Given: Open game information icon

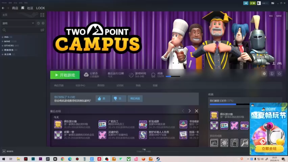Looking at the screenshot, I should pyautogui.click(x=272, y=74).
